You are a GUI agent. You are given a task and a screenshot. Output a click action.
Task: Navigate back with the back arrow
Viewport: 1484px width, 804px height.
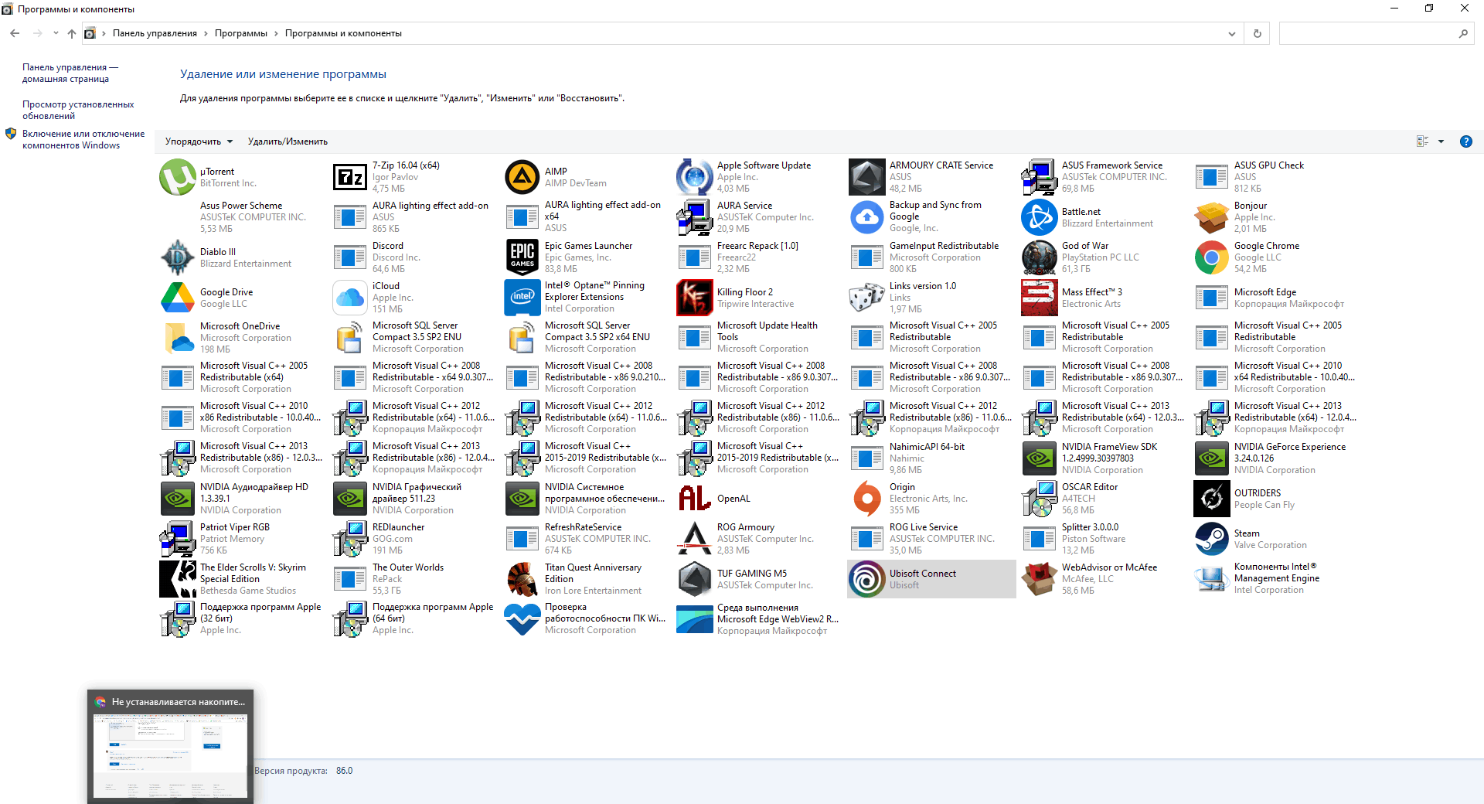point(15,33)
